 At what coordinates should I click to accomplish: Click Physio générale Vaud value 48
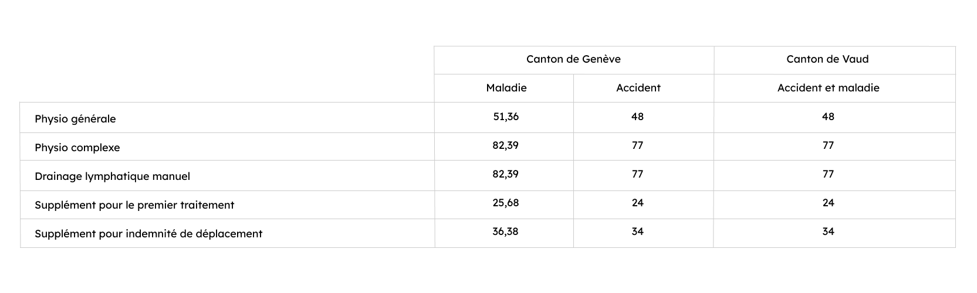click(828, 117)
